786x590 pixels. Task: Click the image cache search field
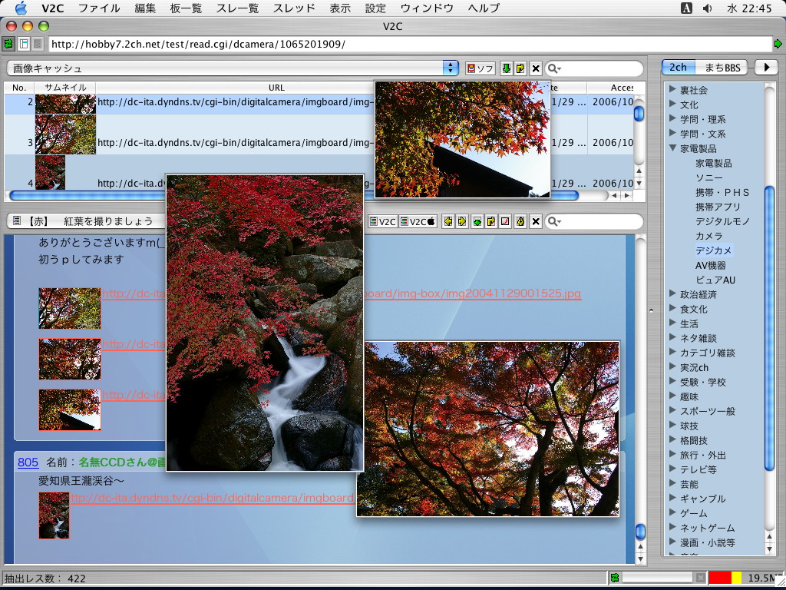click(594, 68)
